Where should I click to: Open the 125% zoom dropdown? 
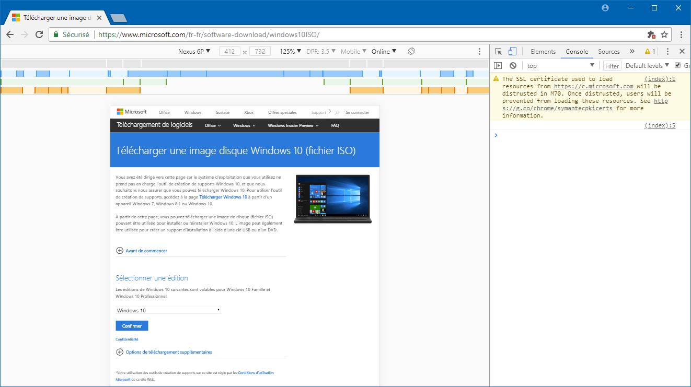coord(291,51)
